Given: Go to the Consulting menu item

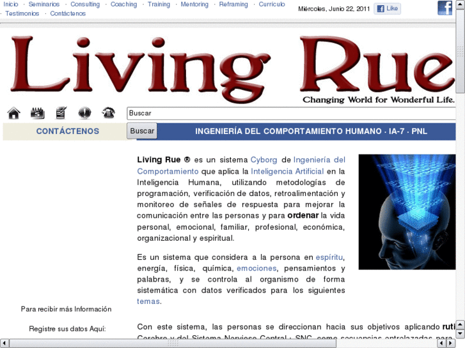Looking at the screenshot, I should [85, 4].
